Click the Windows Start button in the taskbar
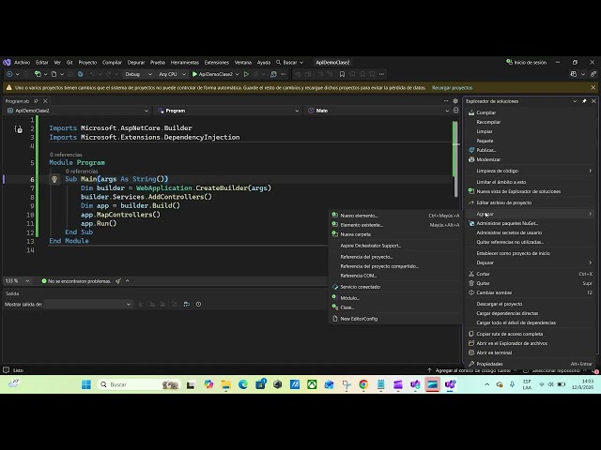Image resolution: width=601 pixels, height=450 pixels. click(x=86, y=384)
